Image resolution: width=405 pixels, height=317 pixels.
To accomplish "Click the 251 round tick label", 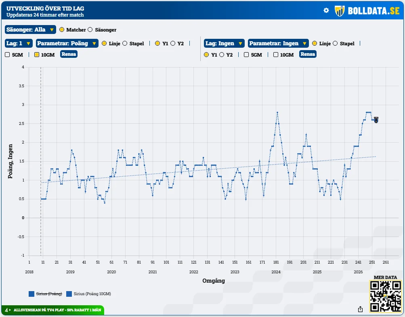I will tap(372, 262).
